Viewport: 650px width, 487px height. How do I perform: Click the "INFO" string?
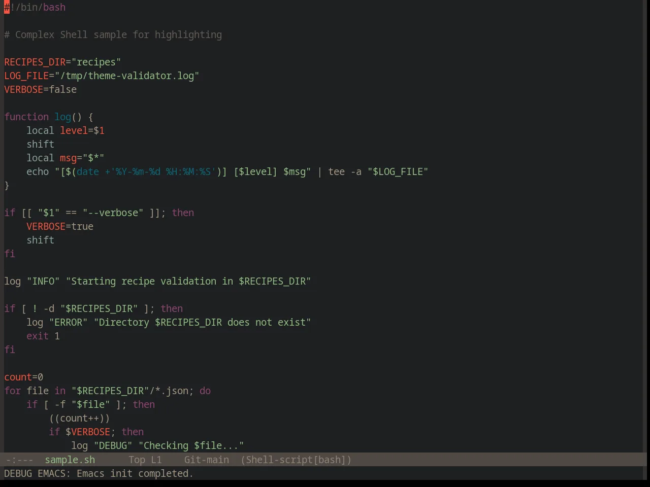tap(43, 281)
